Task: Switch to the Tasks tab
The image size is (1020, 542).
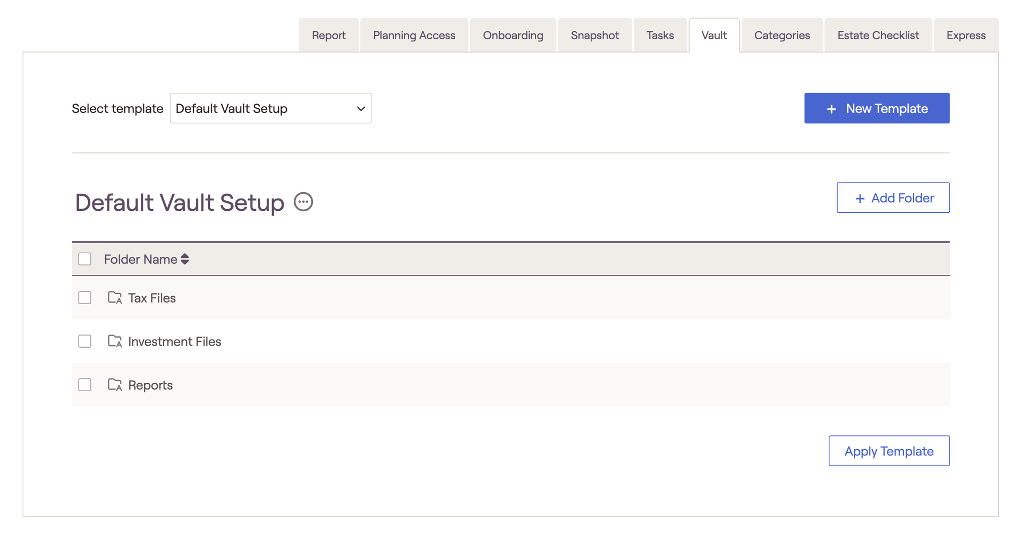Action: 660,36
